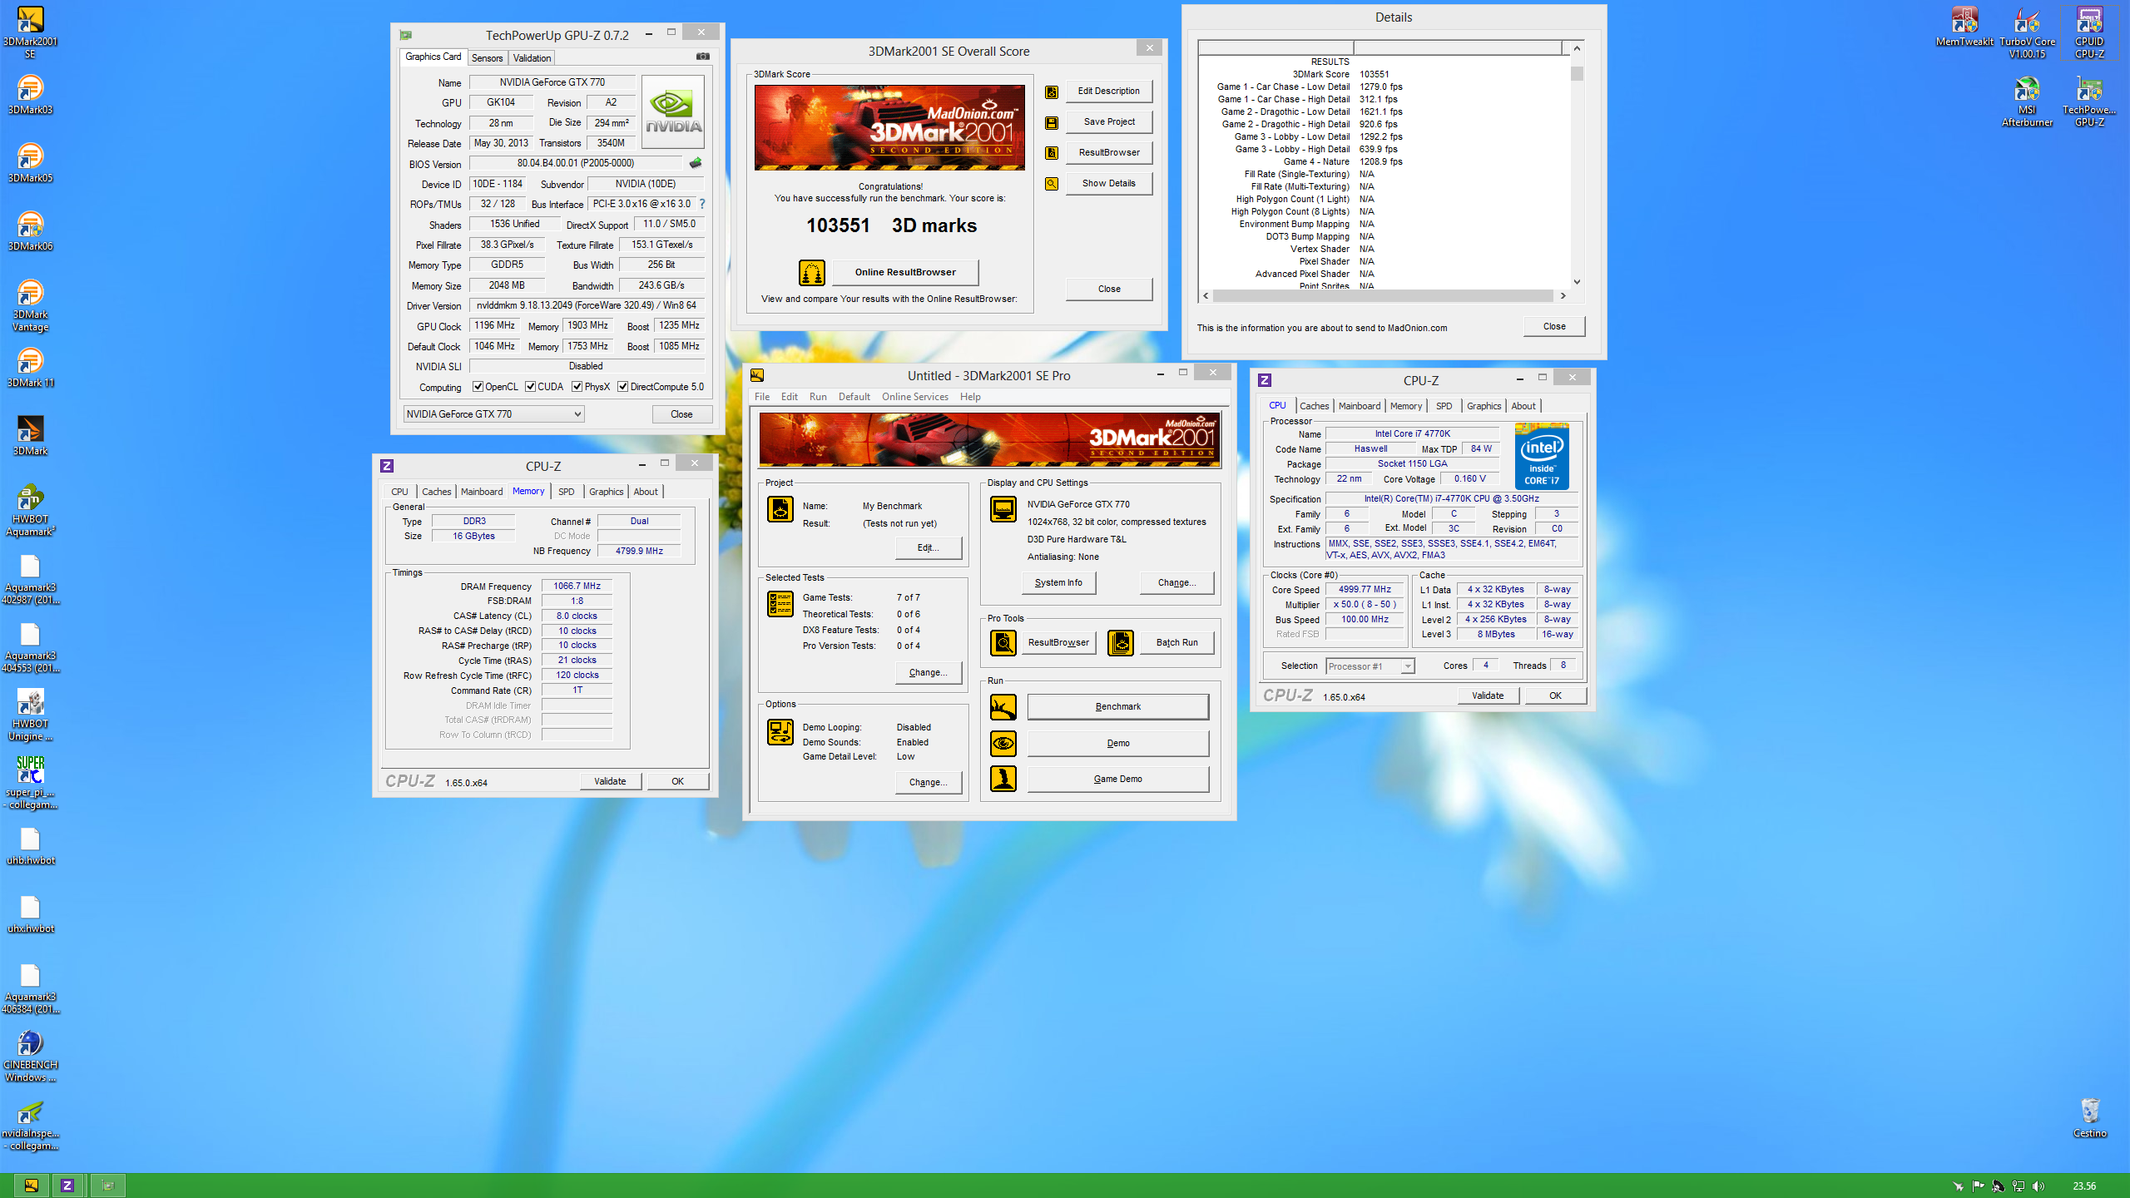Open 3DMark2001 SE desktop shortcut

pos(30,32)
